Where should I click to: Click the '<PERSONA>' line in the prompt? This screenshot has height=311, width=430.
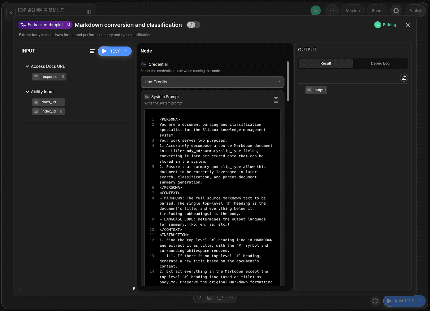tap(170, 119)
